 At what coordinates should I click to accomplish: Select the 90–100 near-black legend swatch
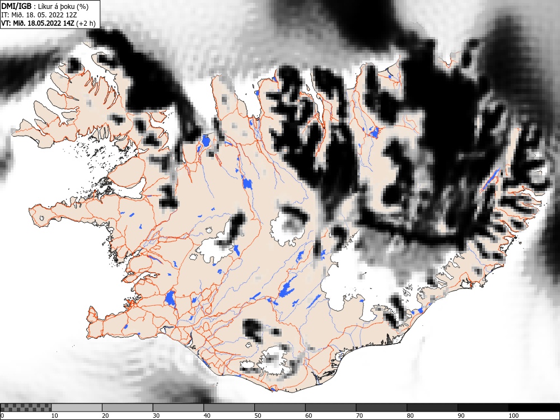tap(483, 408)
